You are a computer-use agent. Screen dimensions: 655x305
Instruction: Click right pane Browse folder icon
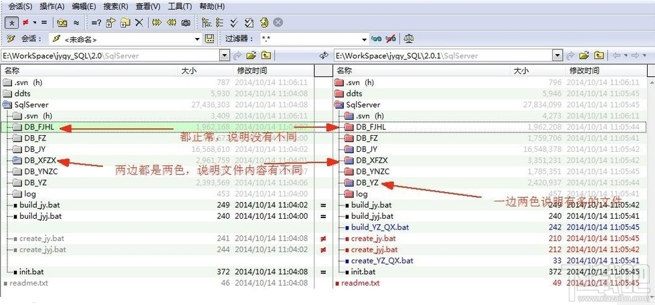[x=583, y=55]
